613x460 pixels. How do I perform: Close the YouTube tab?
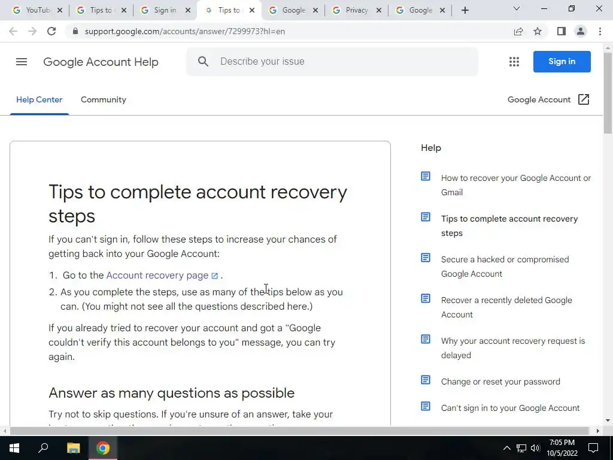click(60, 10)
